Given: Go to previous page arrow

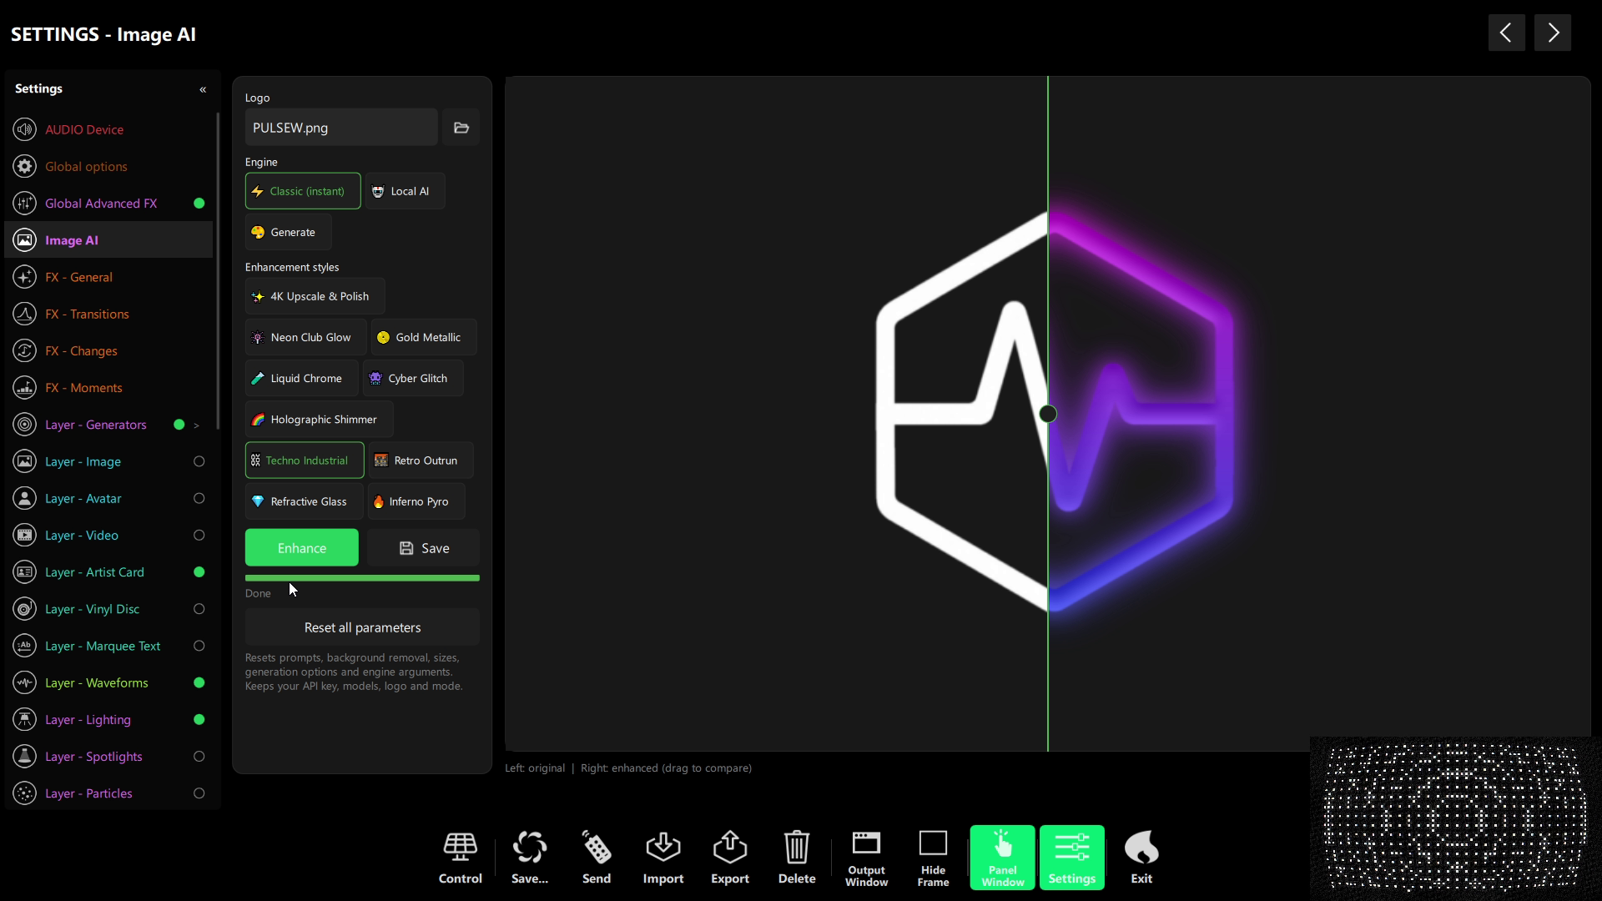Looking at the screenshot, I should [1506, 33].
